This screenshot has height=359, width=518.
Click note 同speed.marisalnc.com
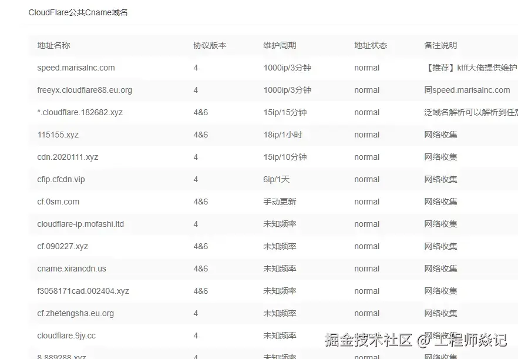click(x=467, y=90)
